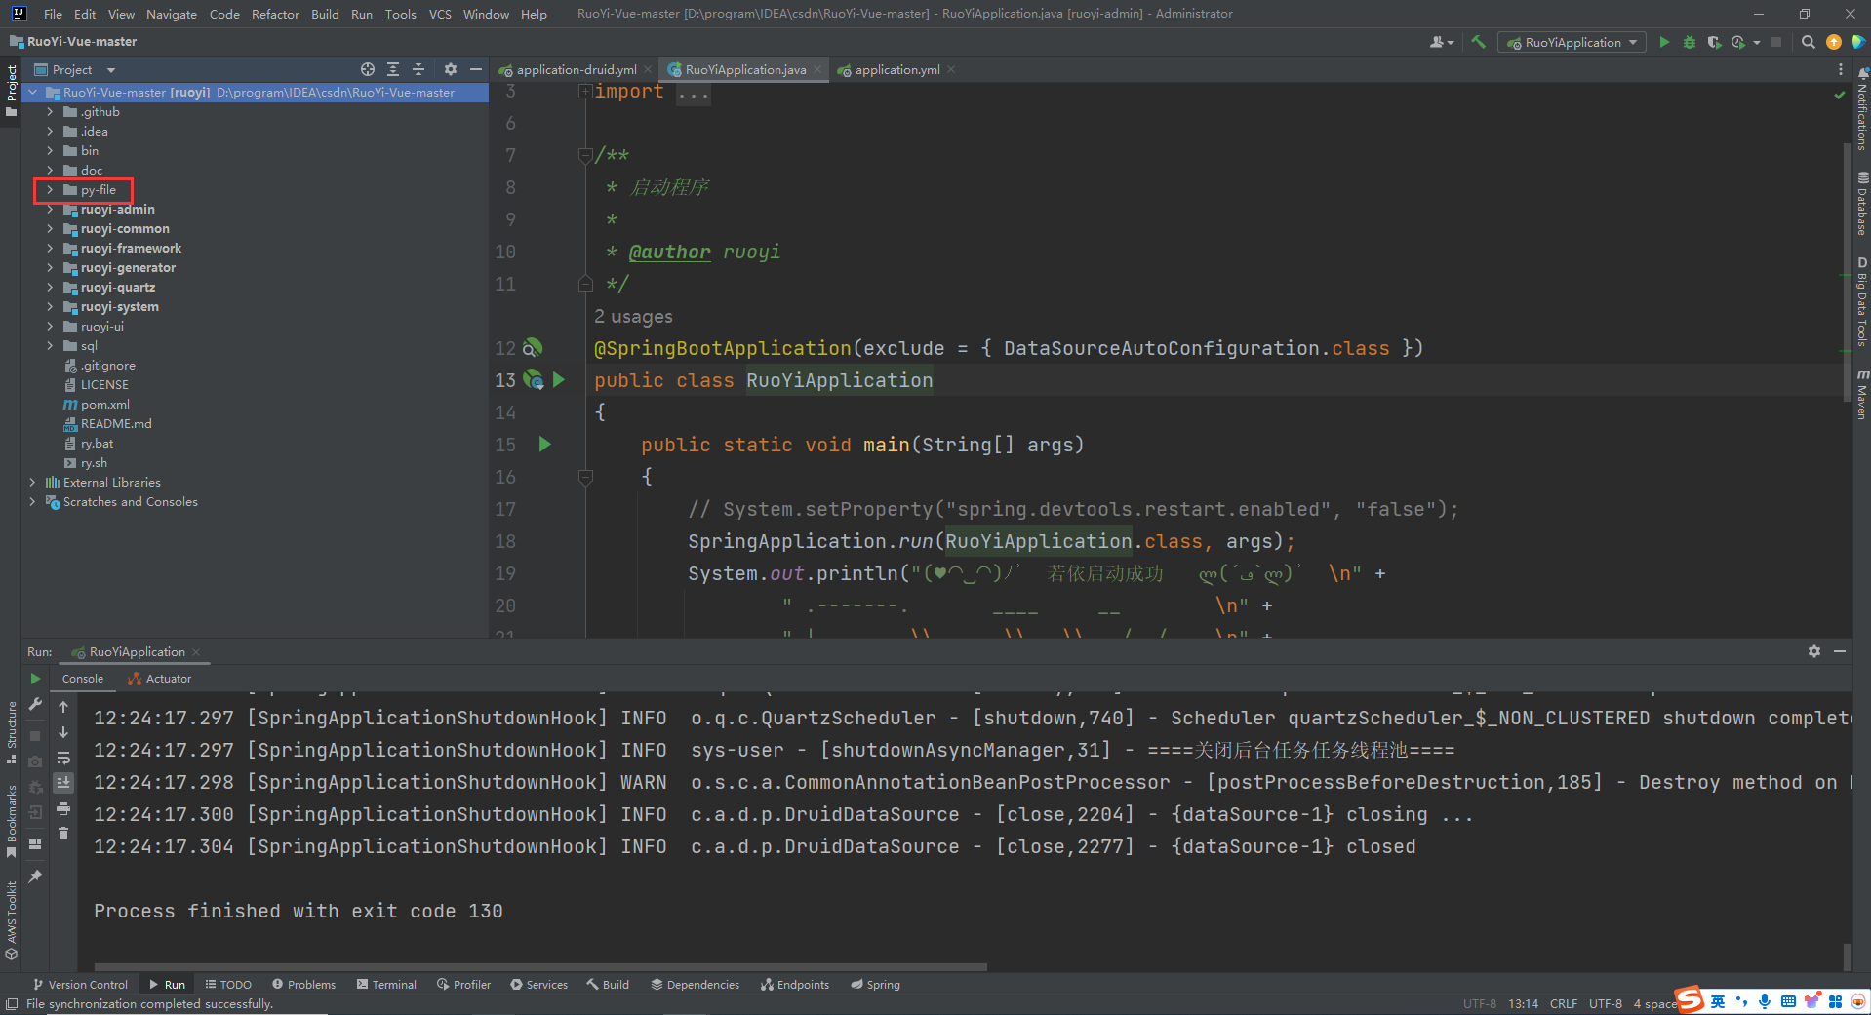Hide the Project tool window
This screenshot has height=1015, width=1871.
pyautogui.click(x=476, y=69)
